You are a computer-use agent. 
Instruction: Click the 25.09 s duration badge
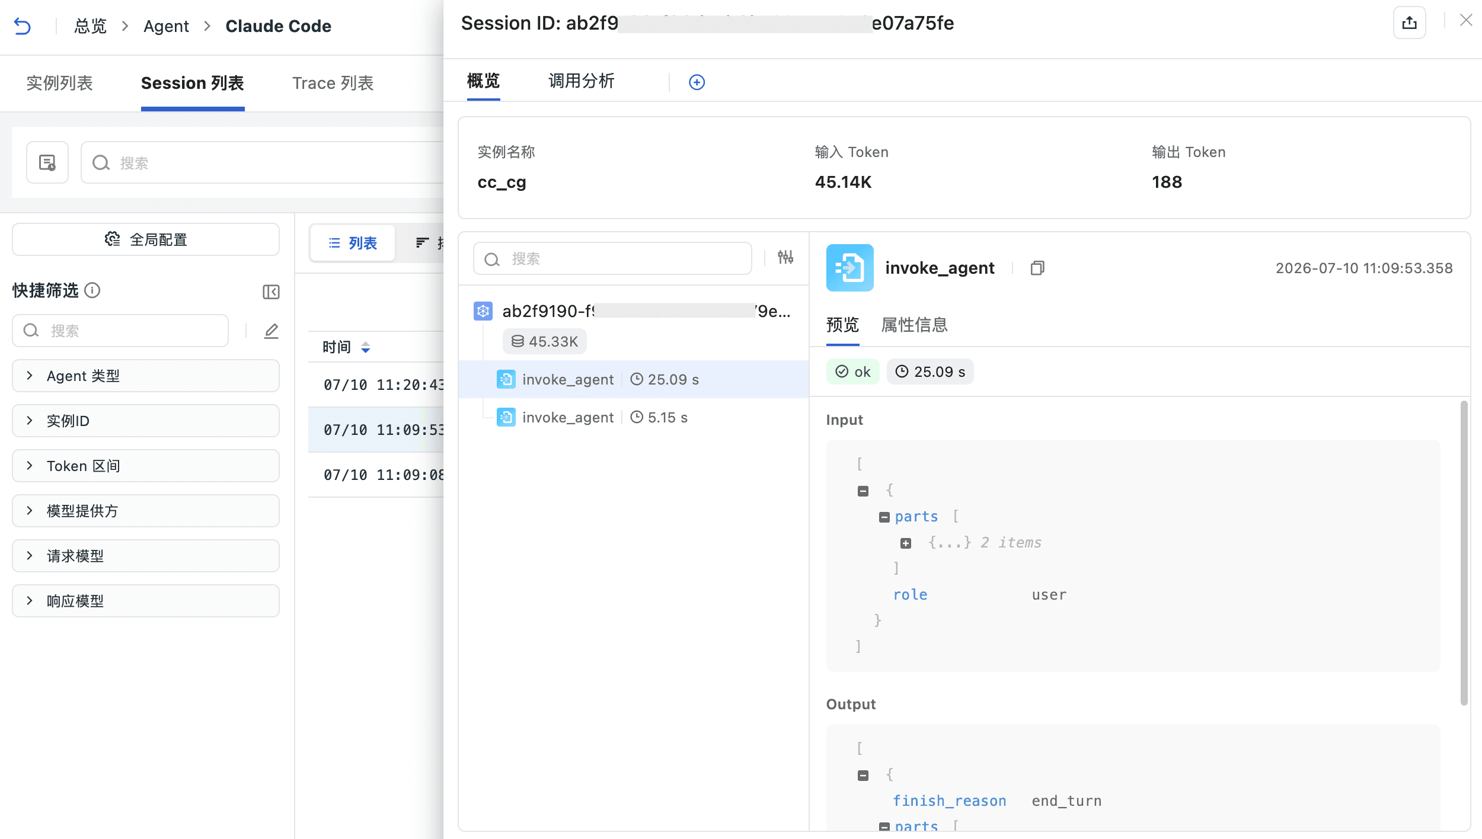coord(930,372)
